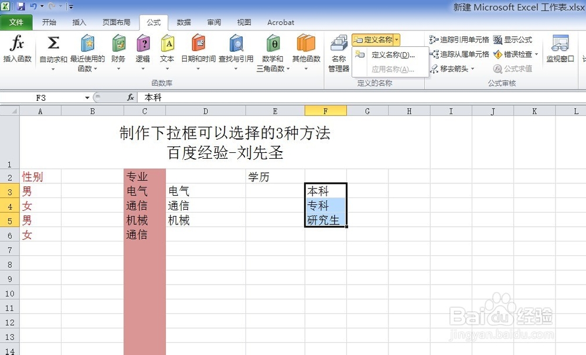Click inside the formula bar
Screen dimensions: 586x355
234,97
